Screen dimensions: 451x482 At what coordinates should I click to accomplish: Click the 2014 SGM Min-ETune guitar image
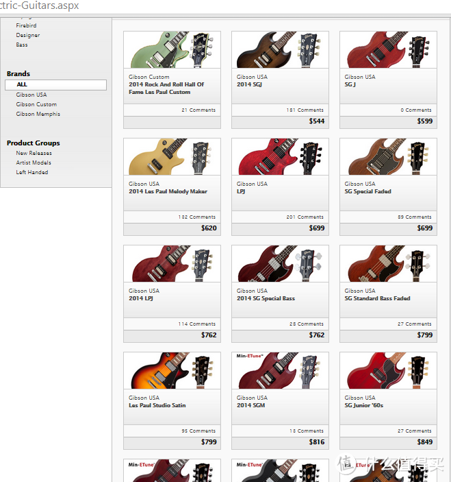pyautogui.click(x=280, y=370)
